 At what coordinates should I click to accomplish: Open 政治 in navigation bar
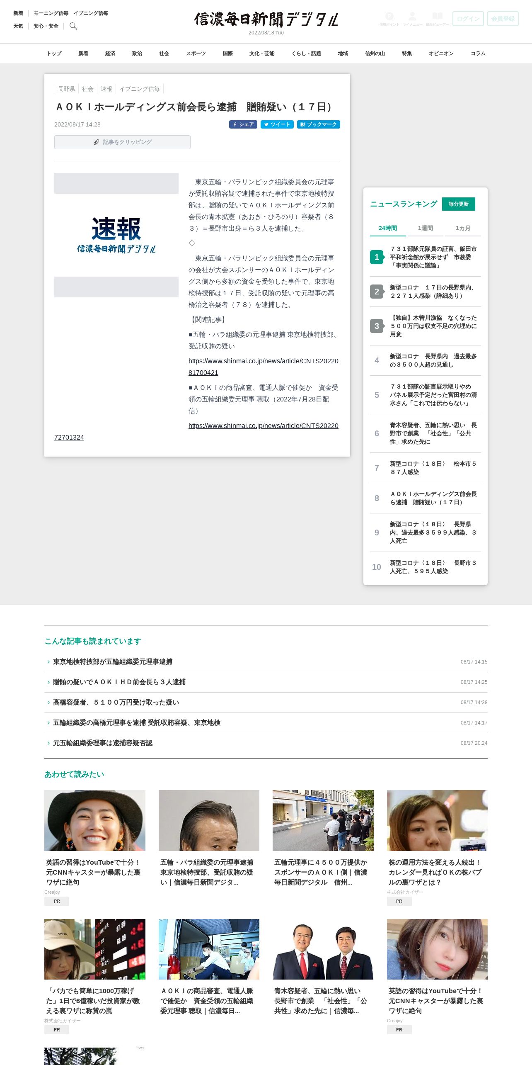[x=137, y=53]
